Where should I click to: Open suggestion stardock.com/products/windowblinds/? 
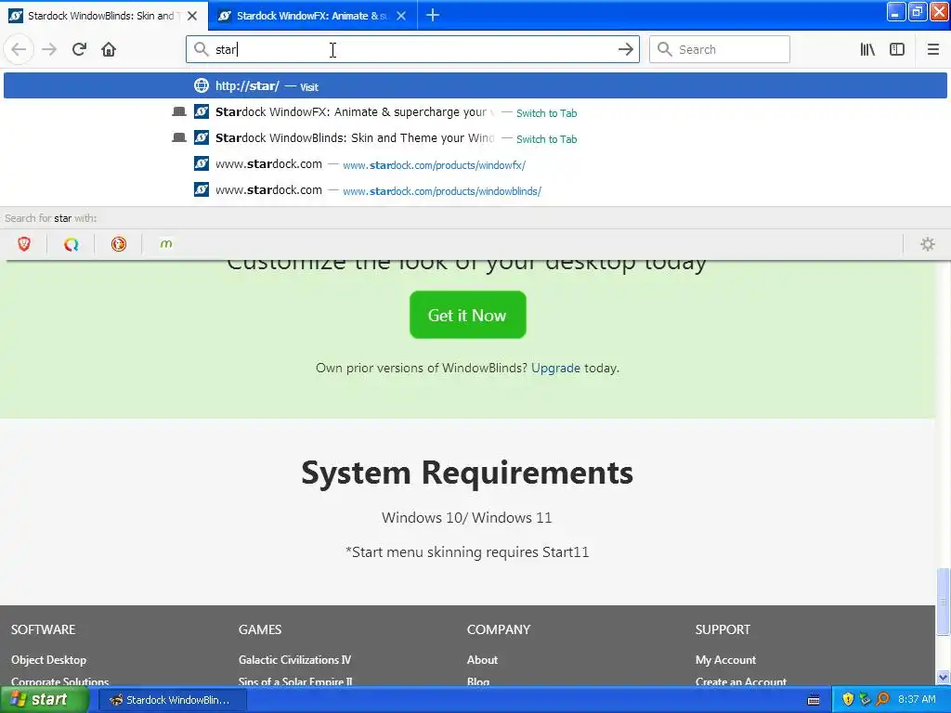click(x=475, y=190)
